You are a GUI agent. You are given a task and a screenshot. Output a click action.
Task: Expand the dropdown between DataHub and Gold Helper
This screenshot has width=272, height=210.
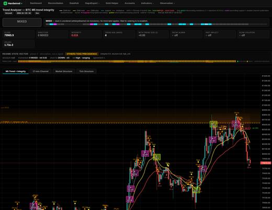[x=92, y=3]
